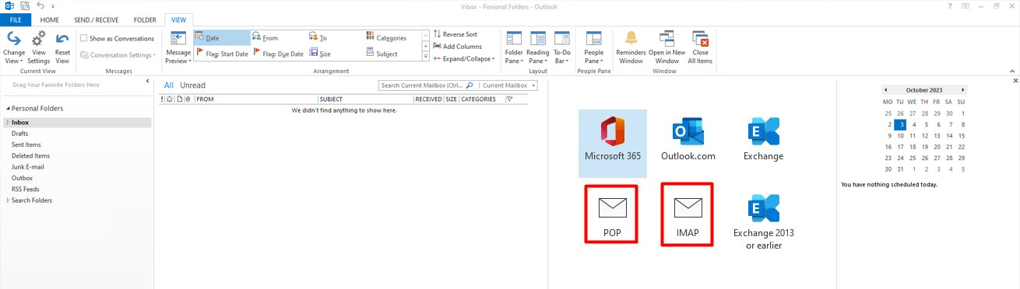Open View Settings
The image size is (1020, 289).
pos(38,47)
